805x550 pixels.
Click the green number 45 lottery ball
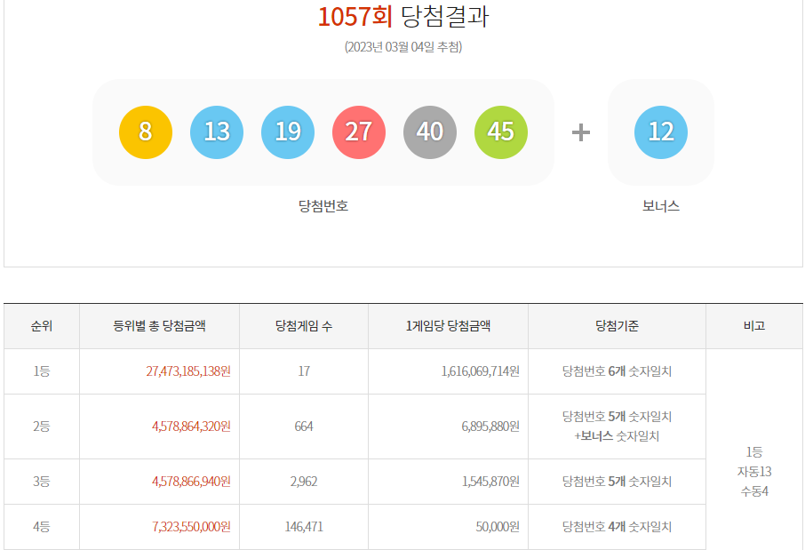click(501, 132)
